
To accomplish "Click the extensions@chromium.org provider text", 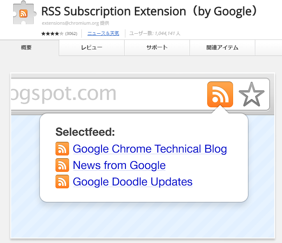I will pyautogui.click(x=76, y=23).
